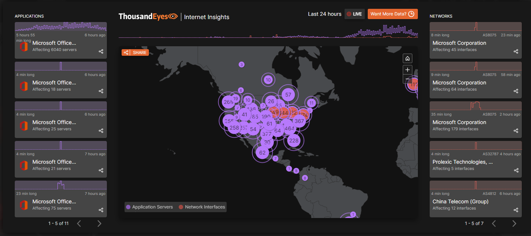This screenshot has width=531, height=236.
Task: Share the Microsoft Office outage affecting 75 servers
Action: pos(101,210)
